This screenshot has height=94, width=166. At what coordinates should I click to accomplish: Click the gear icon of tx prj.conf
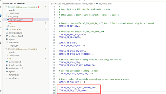click(x=7, y=72)
